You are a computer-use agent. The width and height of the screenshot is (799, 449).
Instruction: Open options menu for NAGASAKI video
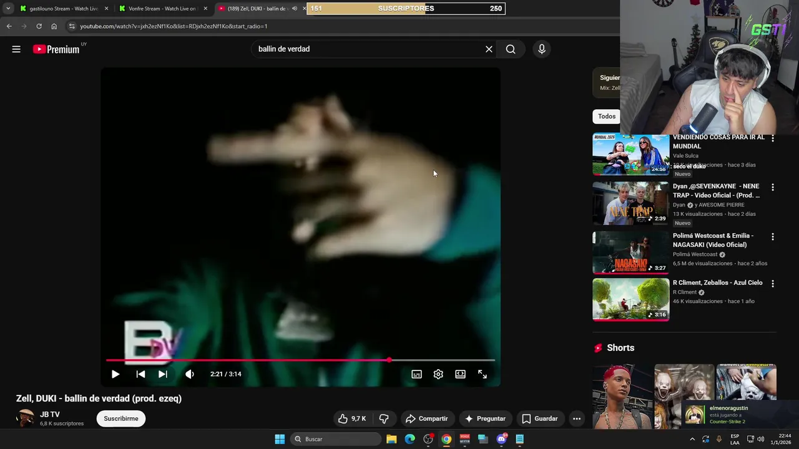(x=773, y=237)
